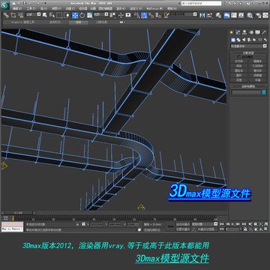Open the named selection sets dropdown
270x270 pixels.
[184, 15]
